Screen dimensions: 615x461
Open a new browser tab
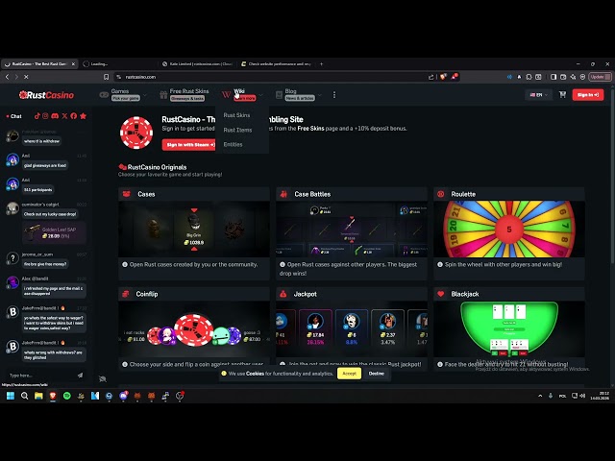coord(321,64)
